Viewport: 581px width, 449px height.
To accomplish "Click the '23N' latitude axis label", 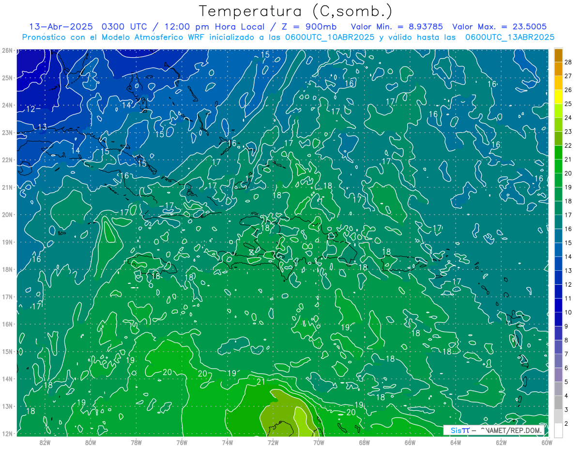I will (7, 132).
